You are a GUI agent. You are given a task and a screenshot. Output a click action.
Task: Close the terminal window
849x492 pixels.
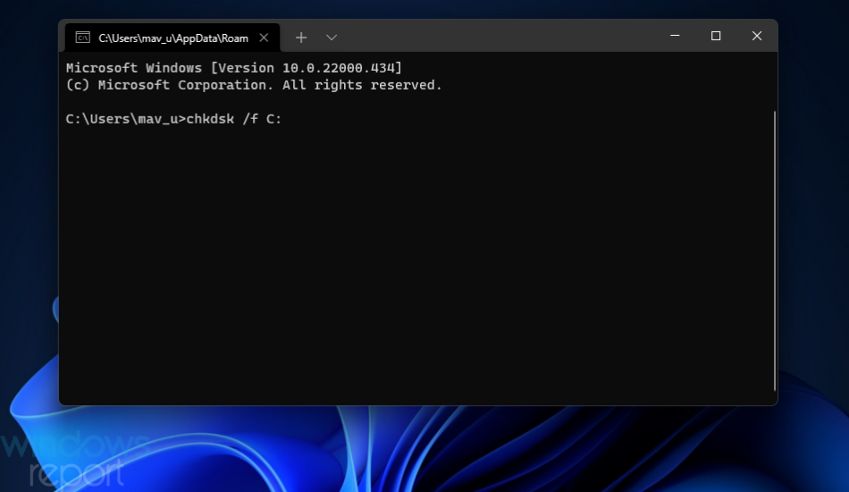pyautogui.click(x=757, y=36)
